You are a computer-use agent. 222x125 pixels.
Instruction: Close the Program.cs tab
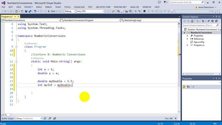[18, 17]
